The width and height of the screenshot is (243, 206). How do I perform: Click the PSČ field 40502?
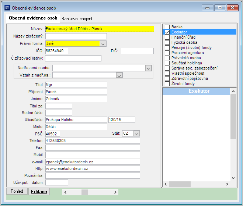coord(53,134)
